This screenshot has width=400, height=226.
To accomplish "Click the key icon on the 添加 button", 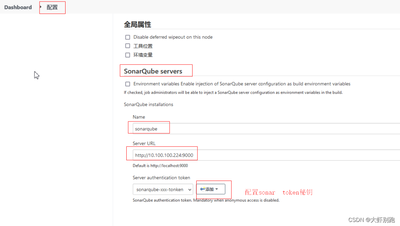I will click(x=203, y=189).
